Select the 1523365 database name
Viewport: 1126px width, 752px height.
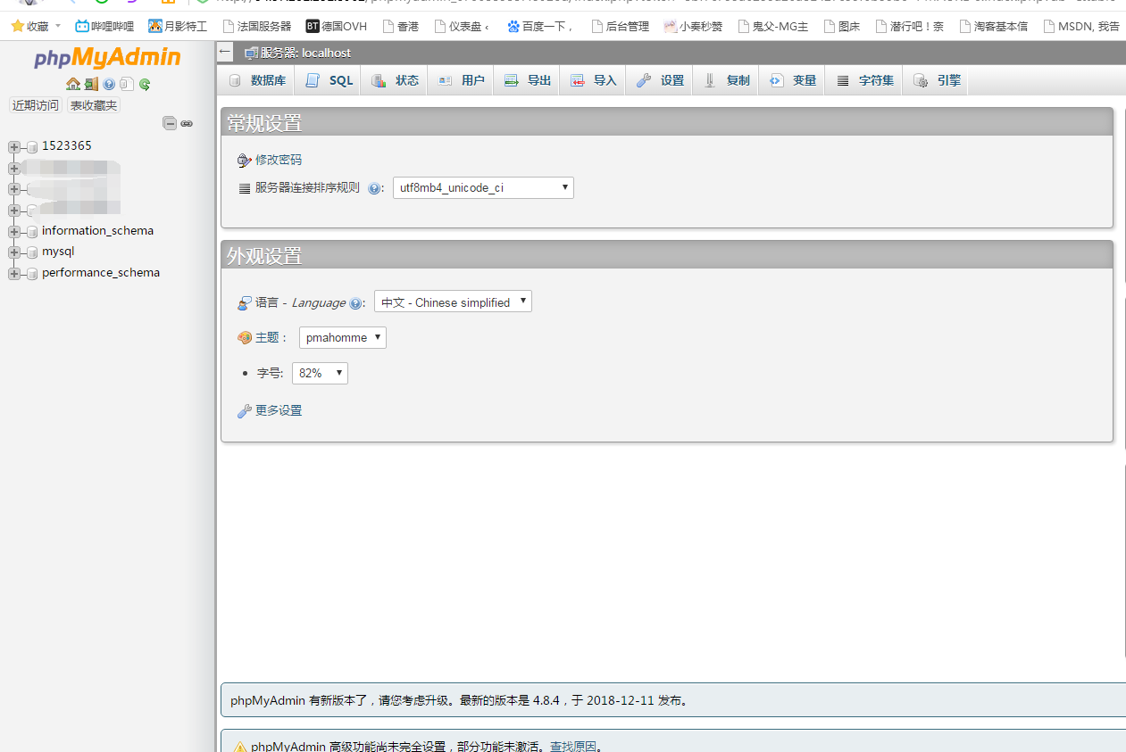[x=67, y=146]
